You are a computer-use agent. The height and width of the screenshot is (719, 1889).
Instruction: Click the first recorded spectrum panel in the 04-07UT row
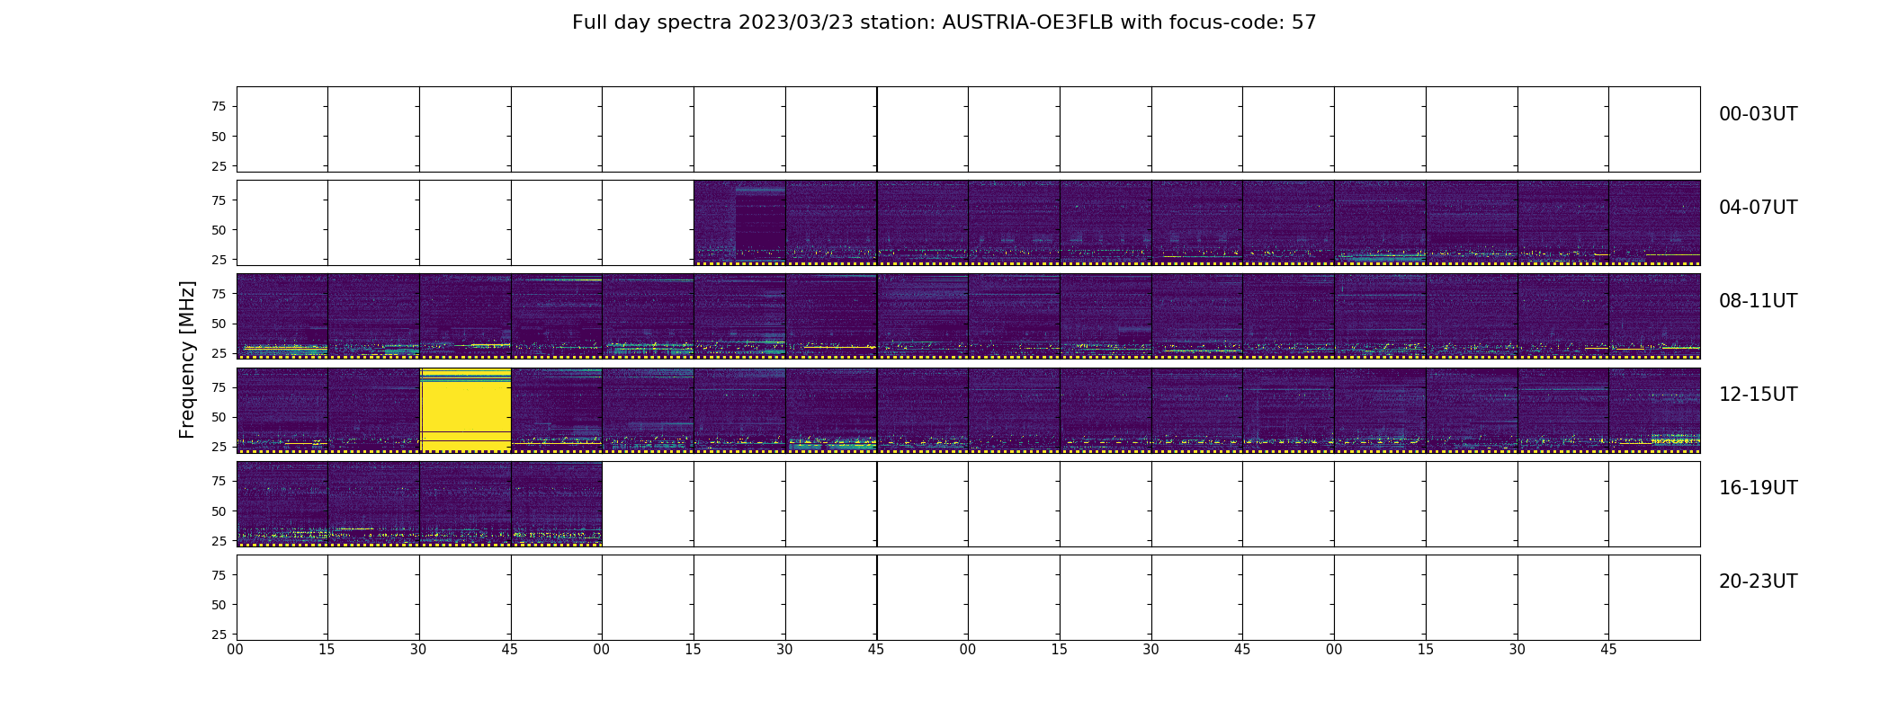click(x=739, y=223)
